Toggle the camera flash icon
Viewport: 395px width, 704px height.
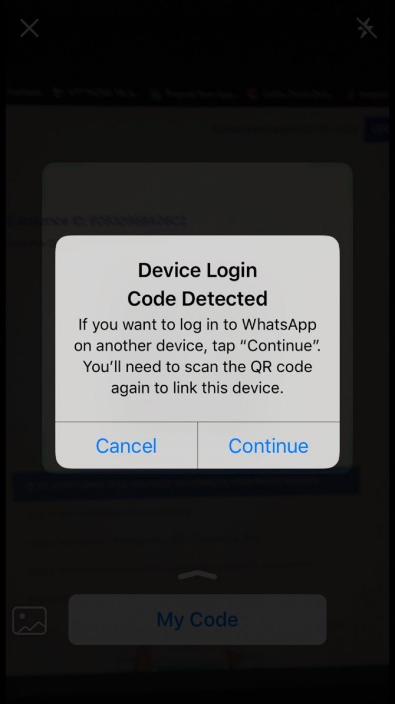click(366, 28)
